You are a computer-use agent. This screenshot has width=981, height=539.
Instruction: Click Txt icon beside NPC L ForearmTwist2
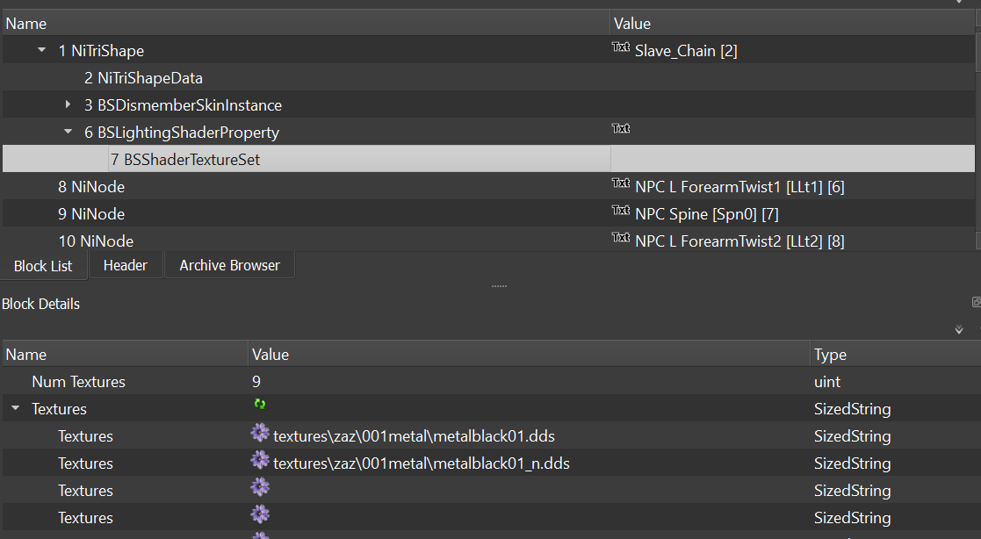pos(621,237)
